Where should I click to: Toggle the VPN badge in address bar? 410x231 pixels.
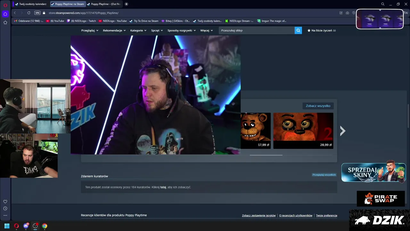click(x=37, y=13)
